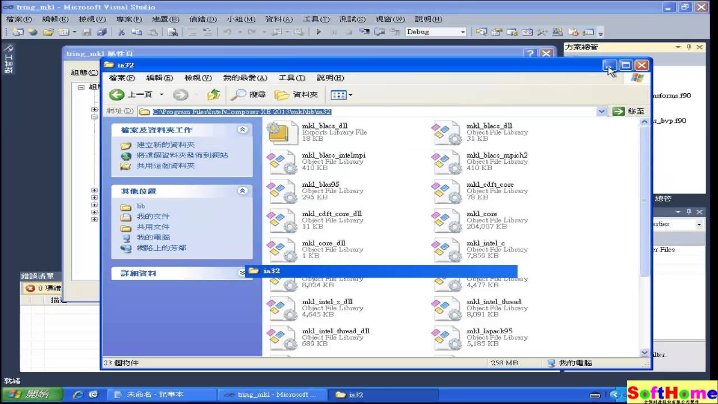The width and height of the screenshot is (718, 404).
Task: Open Explorer 我的最愛(A) menu
Action: (245, 78)
